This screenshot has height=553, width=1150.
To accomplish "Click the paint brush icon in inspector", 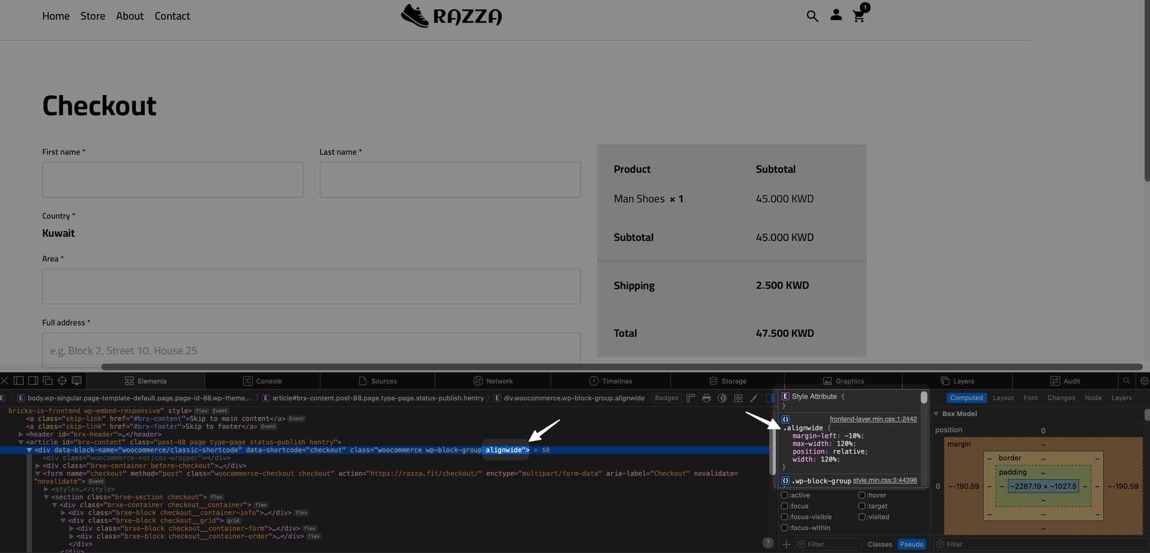I will [753, 398].
